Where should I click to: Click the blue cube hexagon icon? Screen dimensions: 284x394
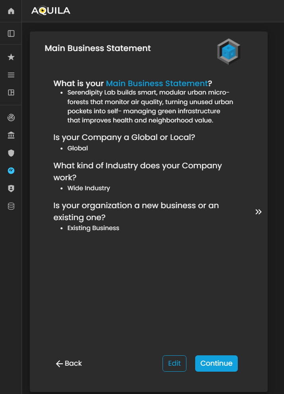click(229, 52)
